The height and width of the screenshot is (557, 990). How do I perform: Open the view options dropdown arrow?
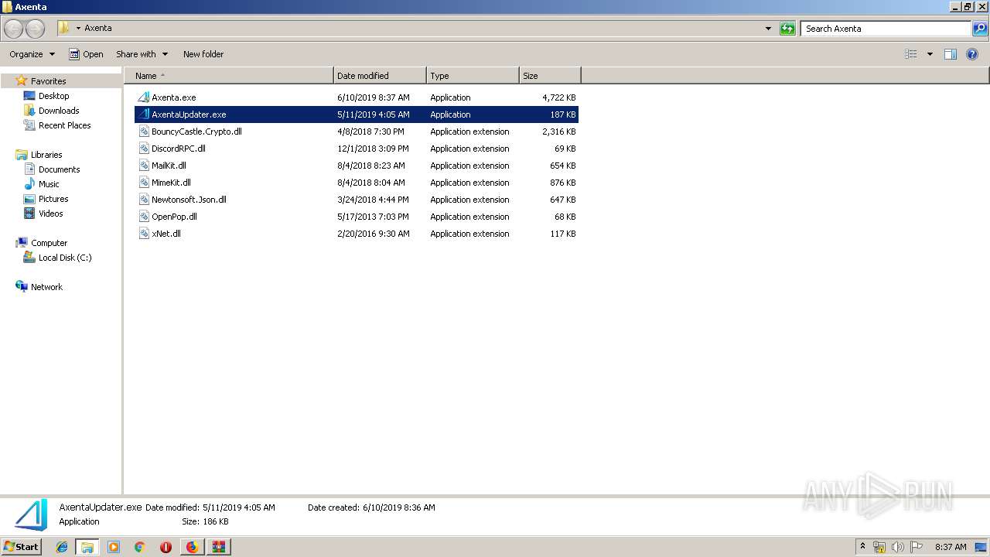[x=930, y=54]
